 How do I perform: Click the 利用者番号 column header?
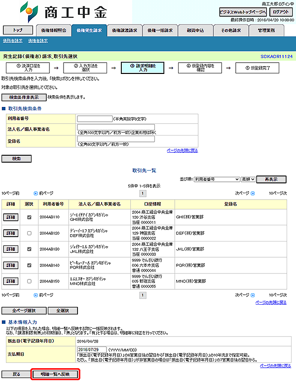(x=53, y=204)
